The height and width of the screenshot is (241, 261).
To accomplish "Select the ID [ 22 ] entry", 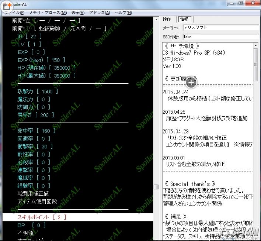I will coord(29,36).
